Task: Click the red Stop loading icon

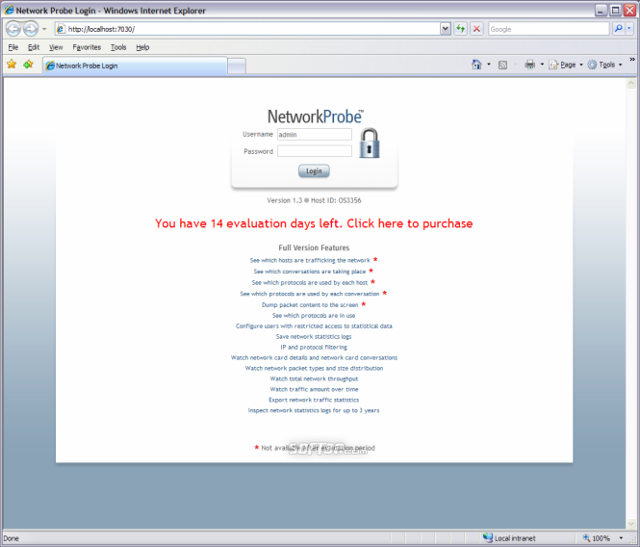Action: tap(476, 29)
